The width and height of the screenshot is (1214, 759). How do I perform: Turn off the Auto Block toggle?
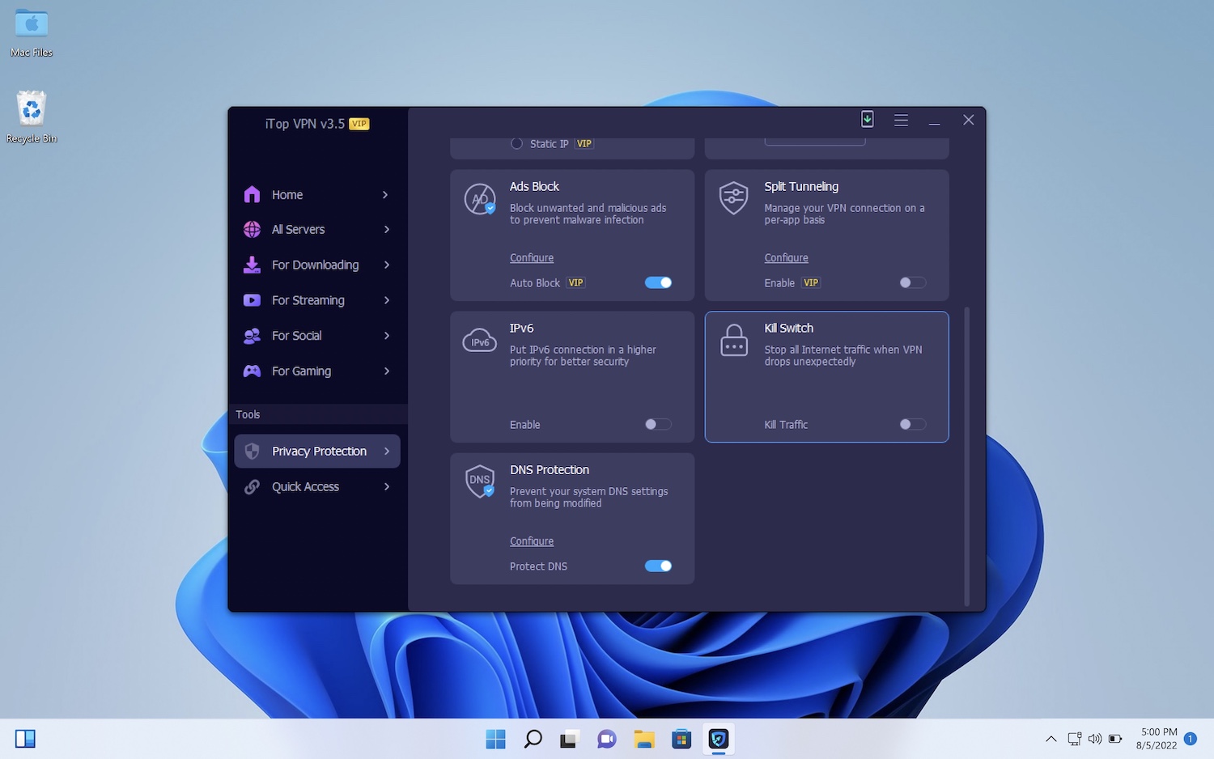pyautogui.click(x=658, y=282)
